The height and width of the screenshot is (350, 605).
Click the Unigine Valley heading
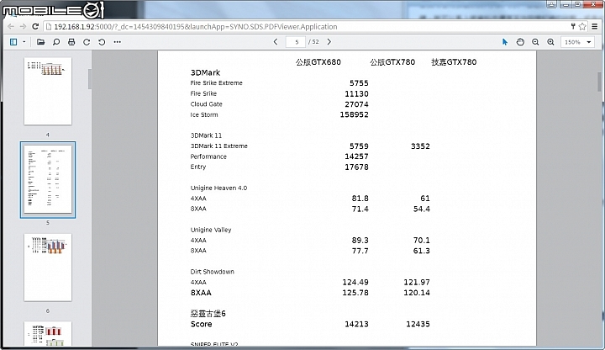pos(211,230)
